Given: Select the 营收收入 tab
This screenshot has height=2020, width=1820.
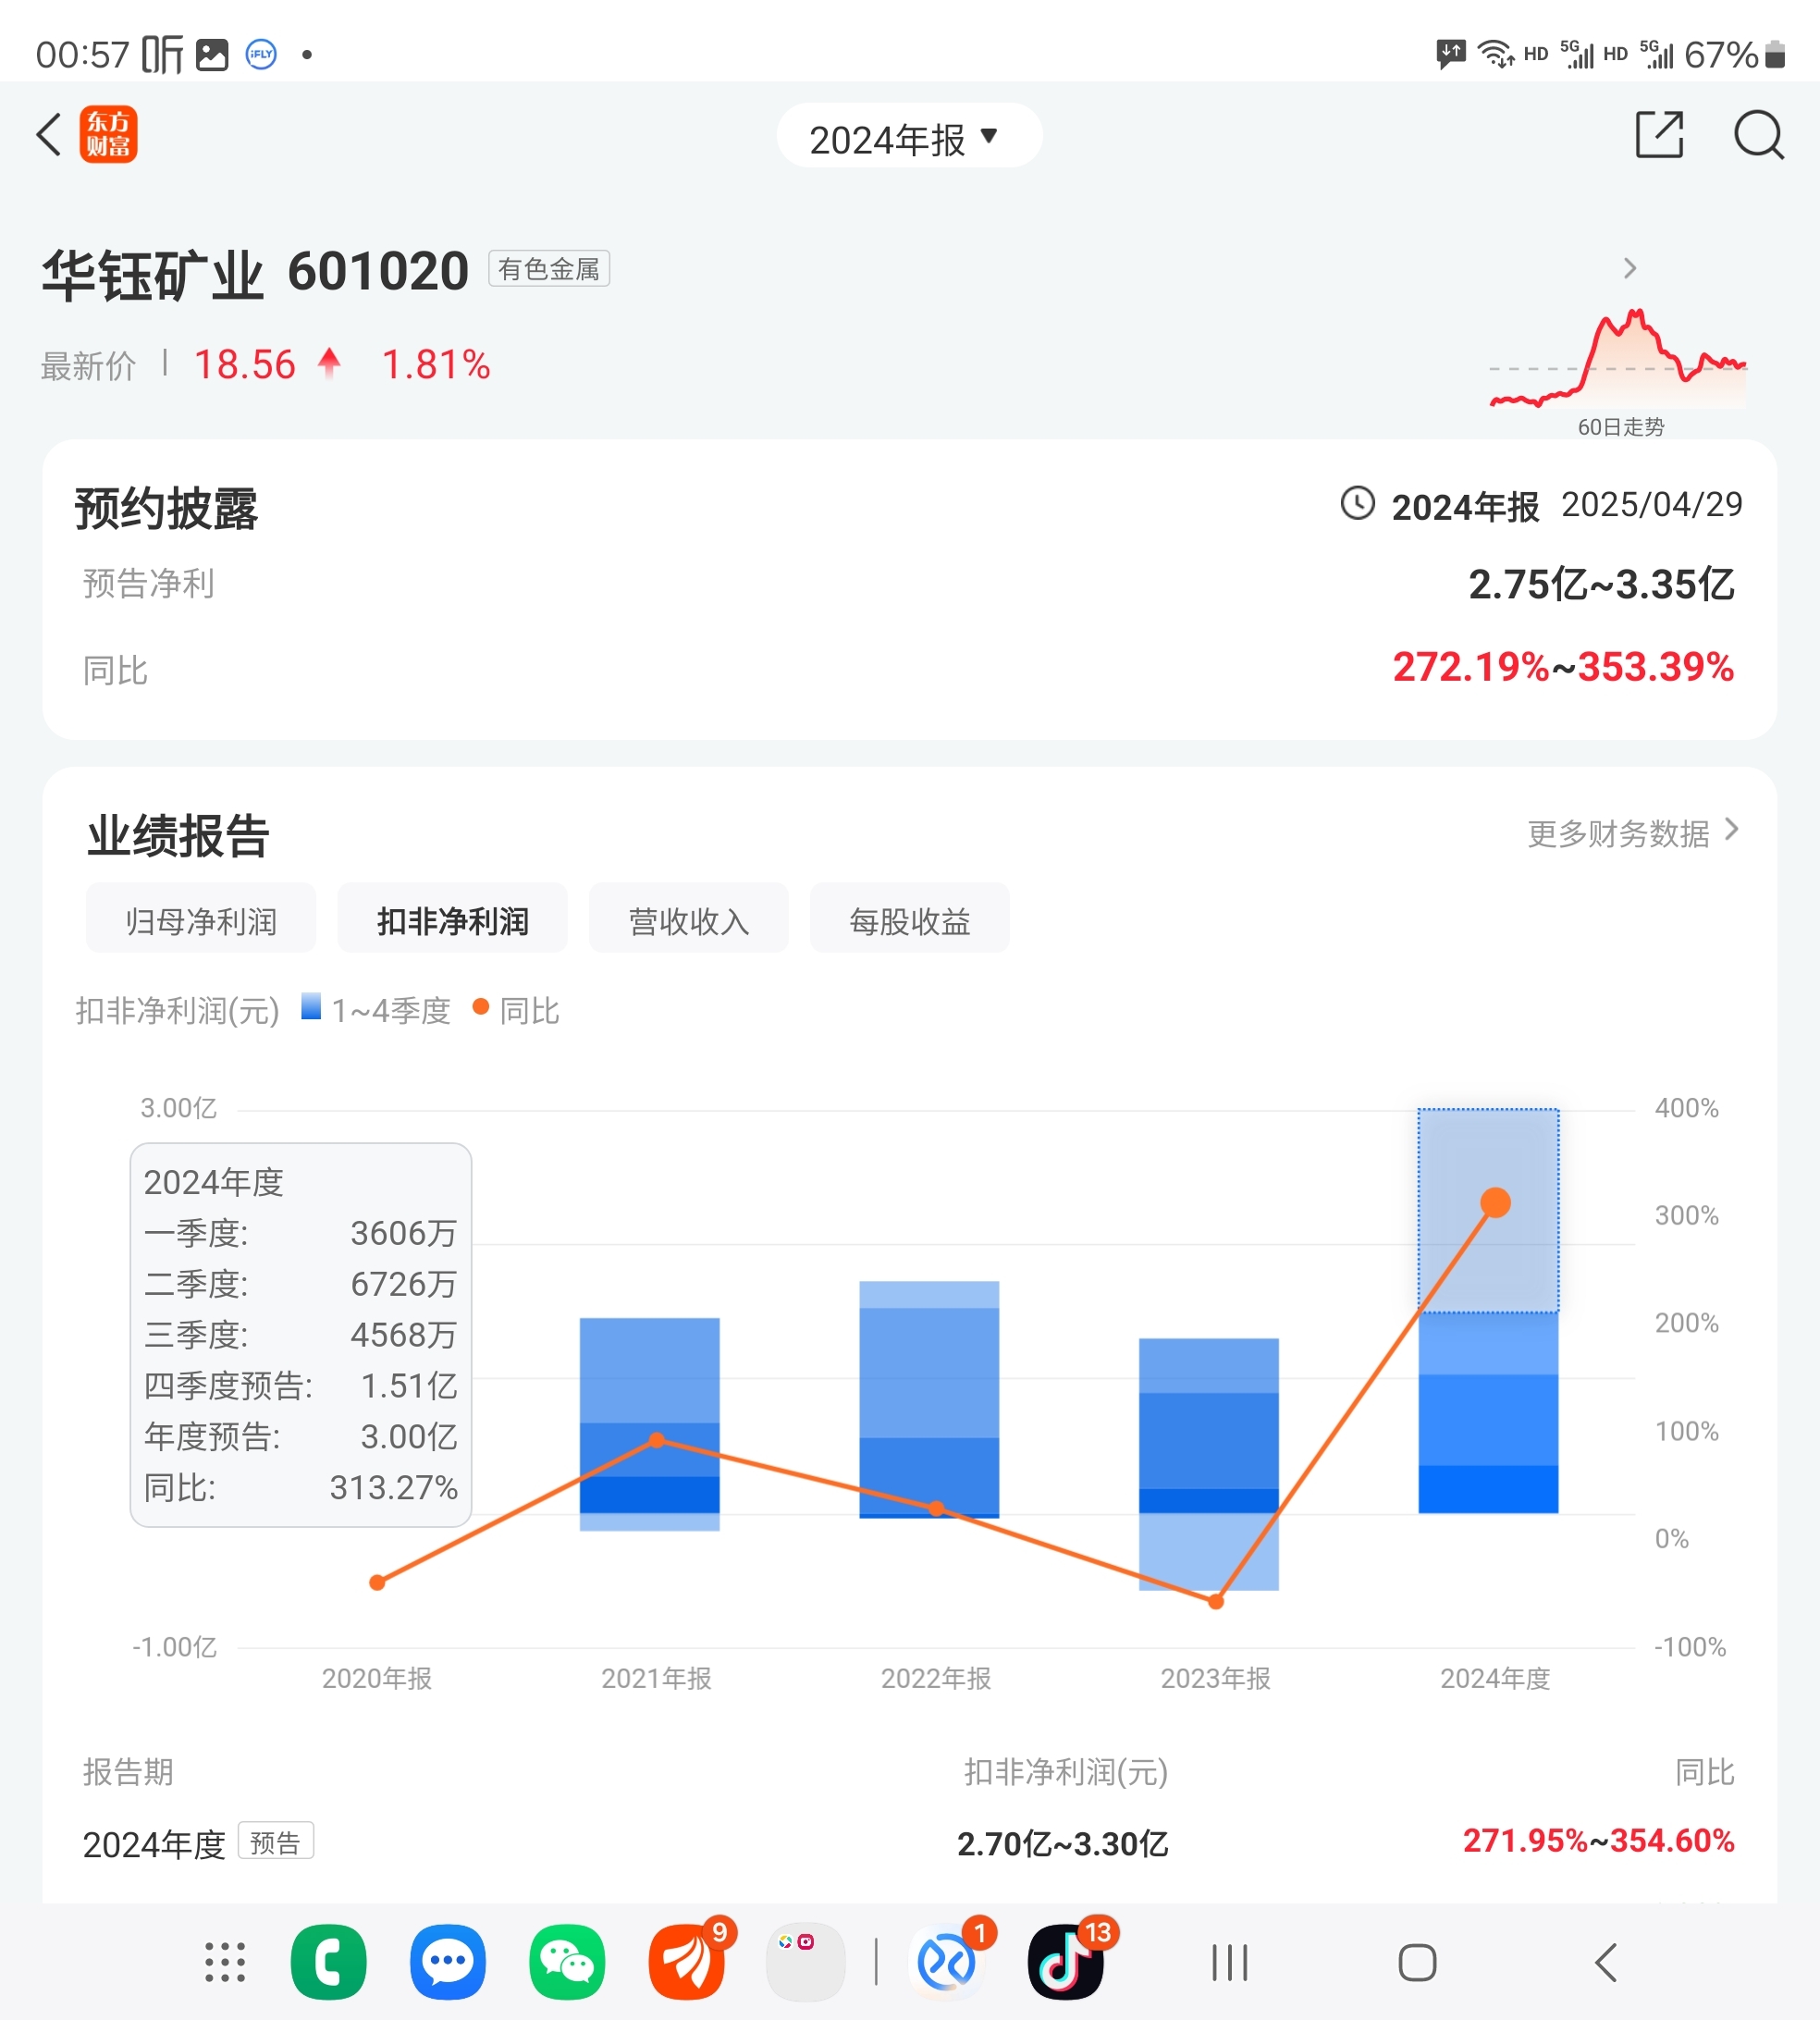Looking at the screenshot, I should tap(688, 919).
